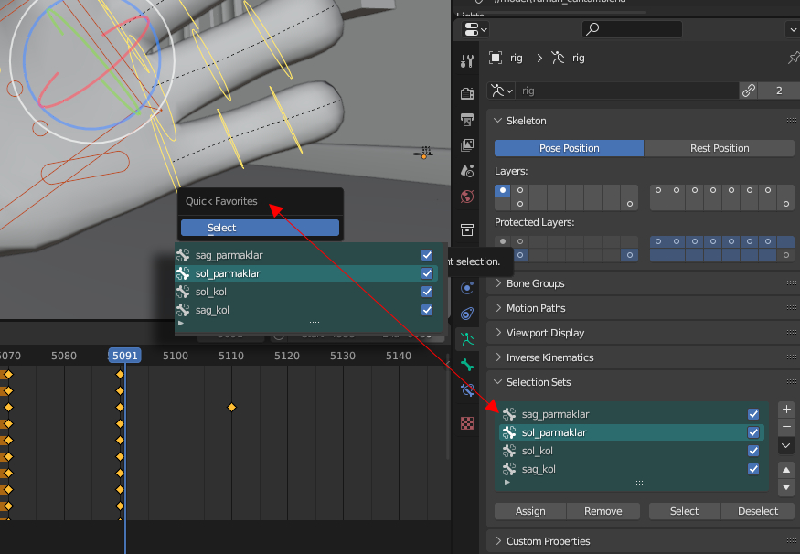
Task: Remove selection set with minus button
Action: 786,426
